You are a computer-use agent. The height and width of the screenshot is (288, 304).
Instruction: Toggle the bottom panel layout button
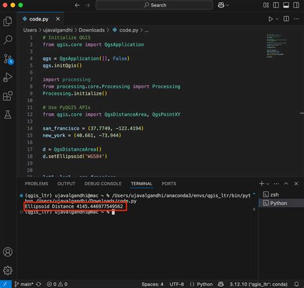click(286, 5)
